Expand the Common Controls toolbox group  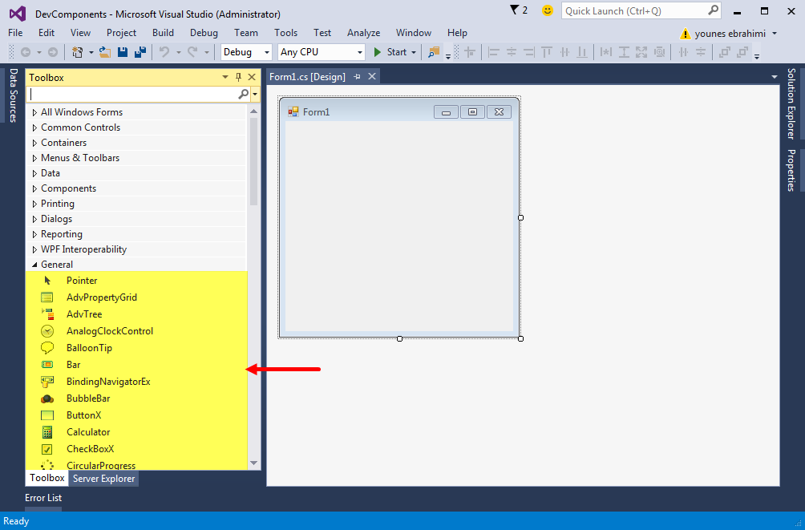pos(34,127)
